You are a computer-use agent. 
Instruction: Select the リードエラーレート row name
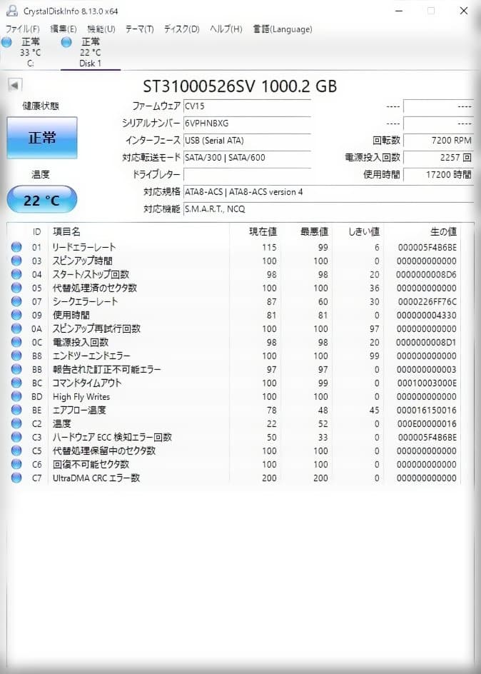[x=84, y=248]
